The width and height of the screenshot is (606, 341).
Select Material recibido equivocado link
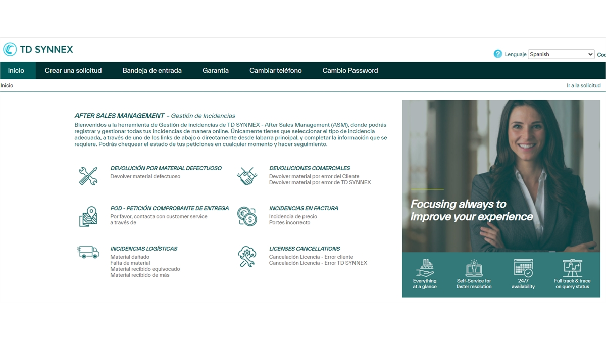coord(145,269)
